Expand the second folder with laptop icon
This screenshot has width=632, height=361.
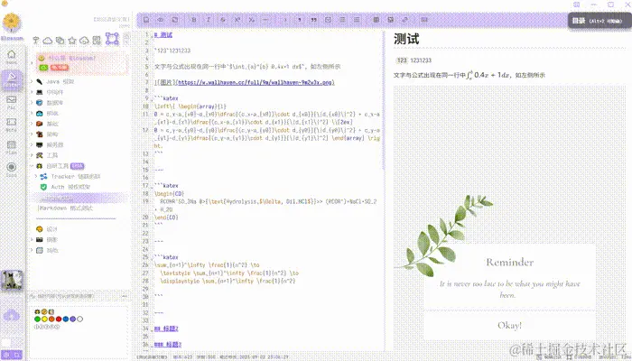coord(32,92)
